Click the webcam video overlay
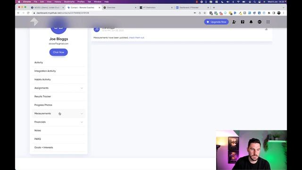Image resolution: width=302 pixels, height=170 pixels. tap(252, 150)
